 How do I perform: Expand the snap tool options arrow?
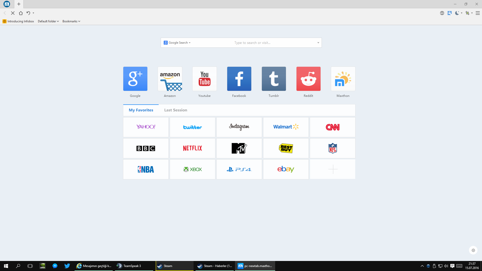point(472,13)
